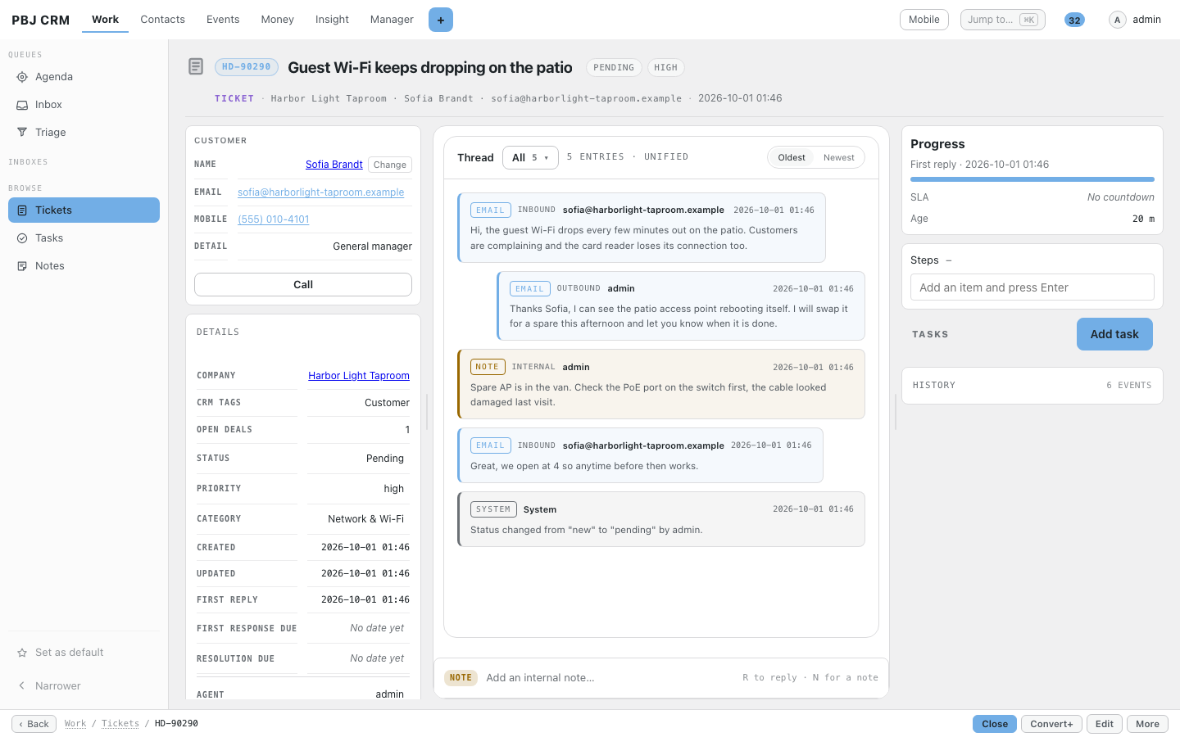Screen dimensions: 1180x737
Task: Focus the Add an item steps field
Action: coord(1032,287)
